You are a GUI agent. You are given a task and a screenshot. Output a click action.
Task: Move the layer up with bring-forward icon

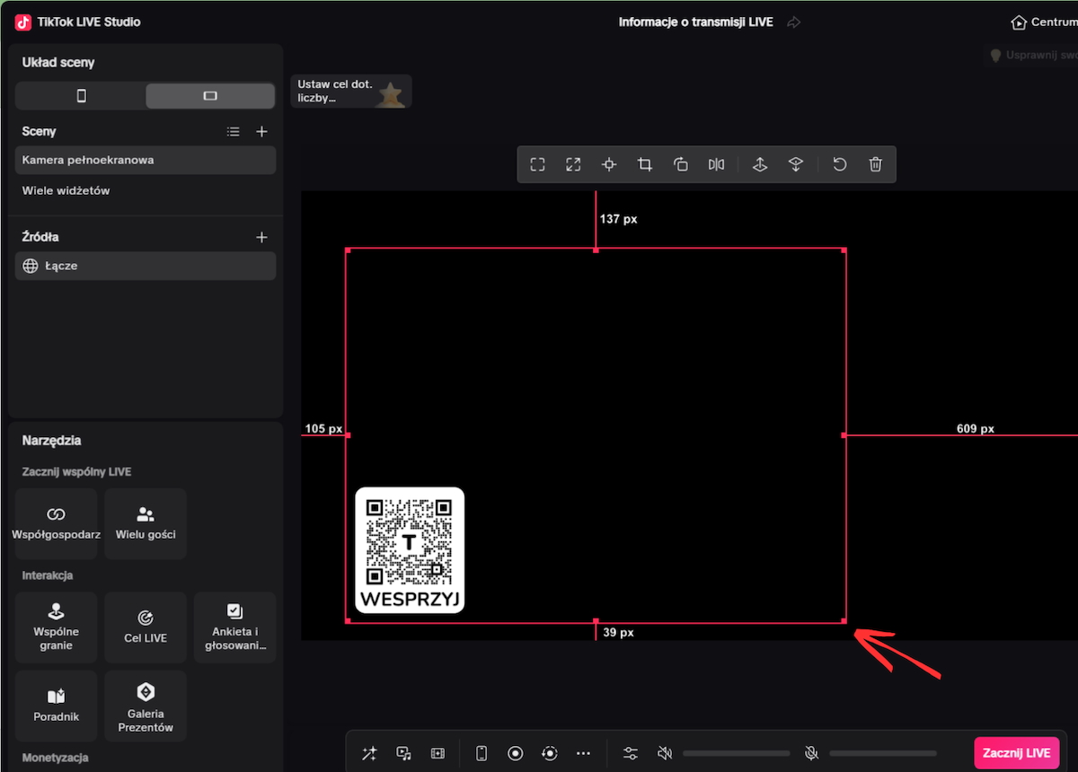tap(759, 164)
